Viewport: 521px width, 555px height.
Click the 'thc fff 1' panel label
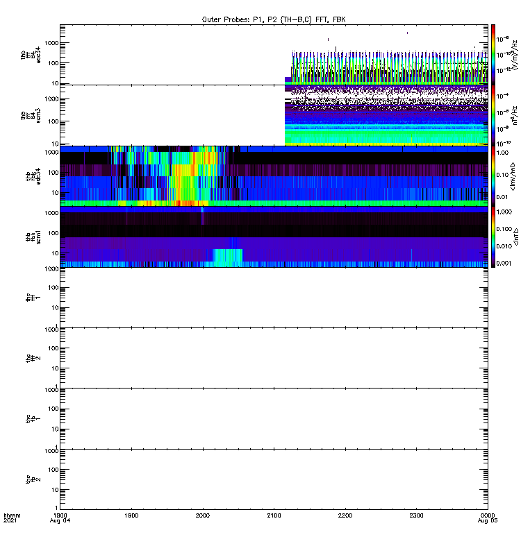[x=33, y=298]
